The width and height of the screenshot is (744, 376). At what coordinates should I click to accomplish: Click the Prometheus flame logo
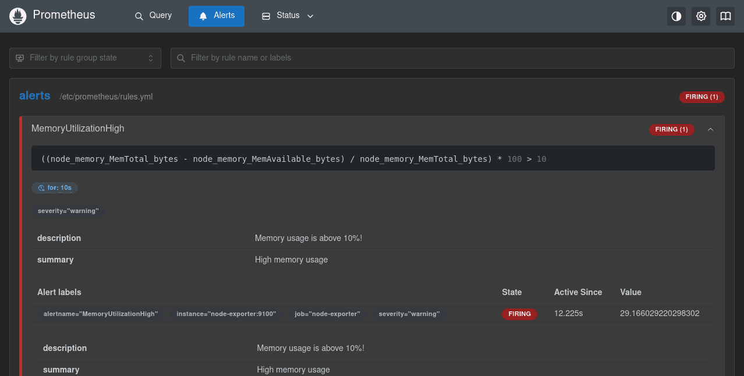tap(18, 16)
